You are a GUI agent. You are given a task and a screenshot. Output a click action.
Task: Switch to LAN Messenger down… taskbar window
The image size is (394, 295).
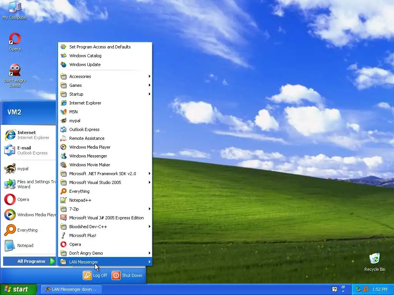(x=71, y=289)
